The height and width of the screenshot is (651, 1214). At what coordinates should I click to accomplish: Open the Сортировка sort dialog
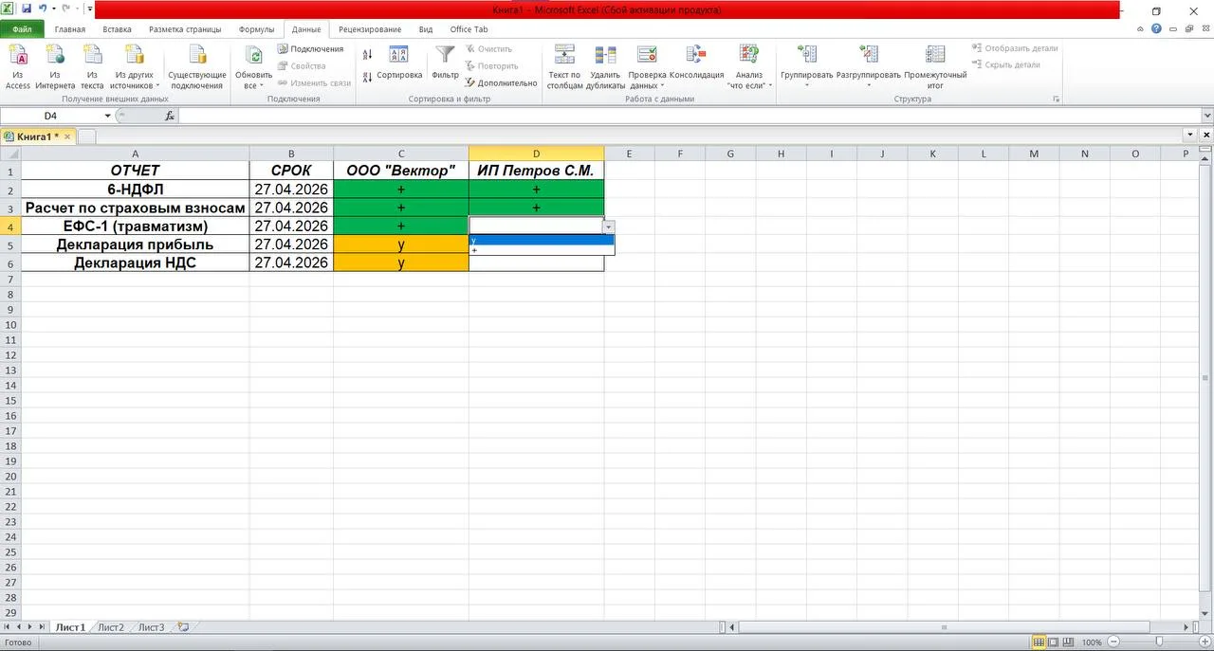tap(399, 63)
